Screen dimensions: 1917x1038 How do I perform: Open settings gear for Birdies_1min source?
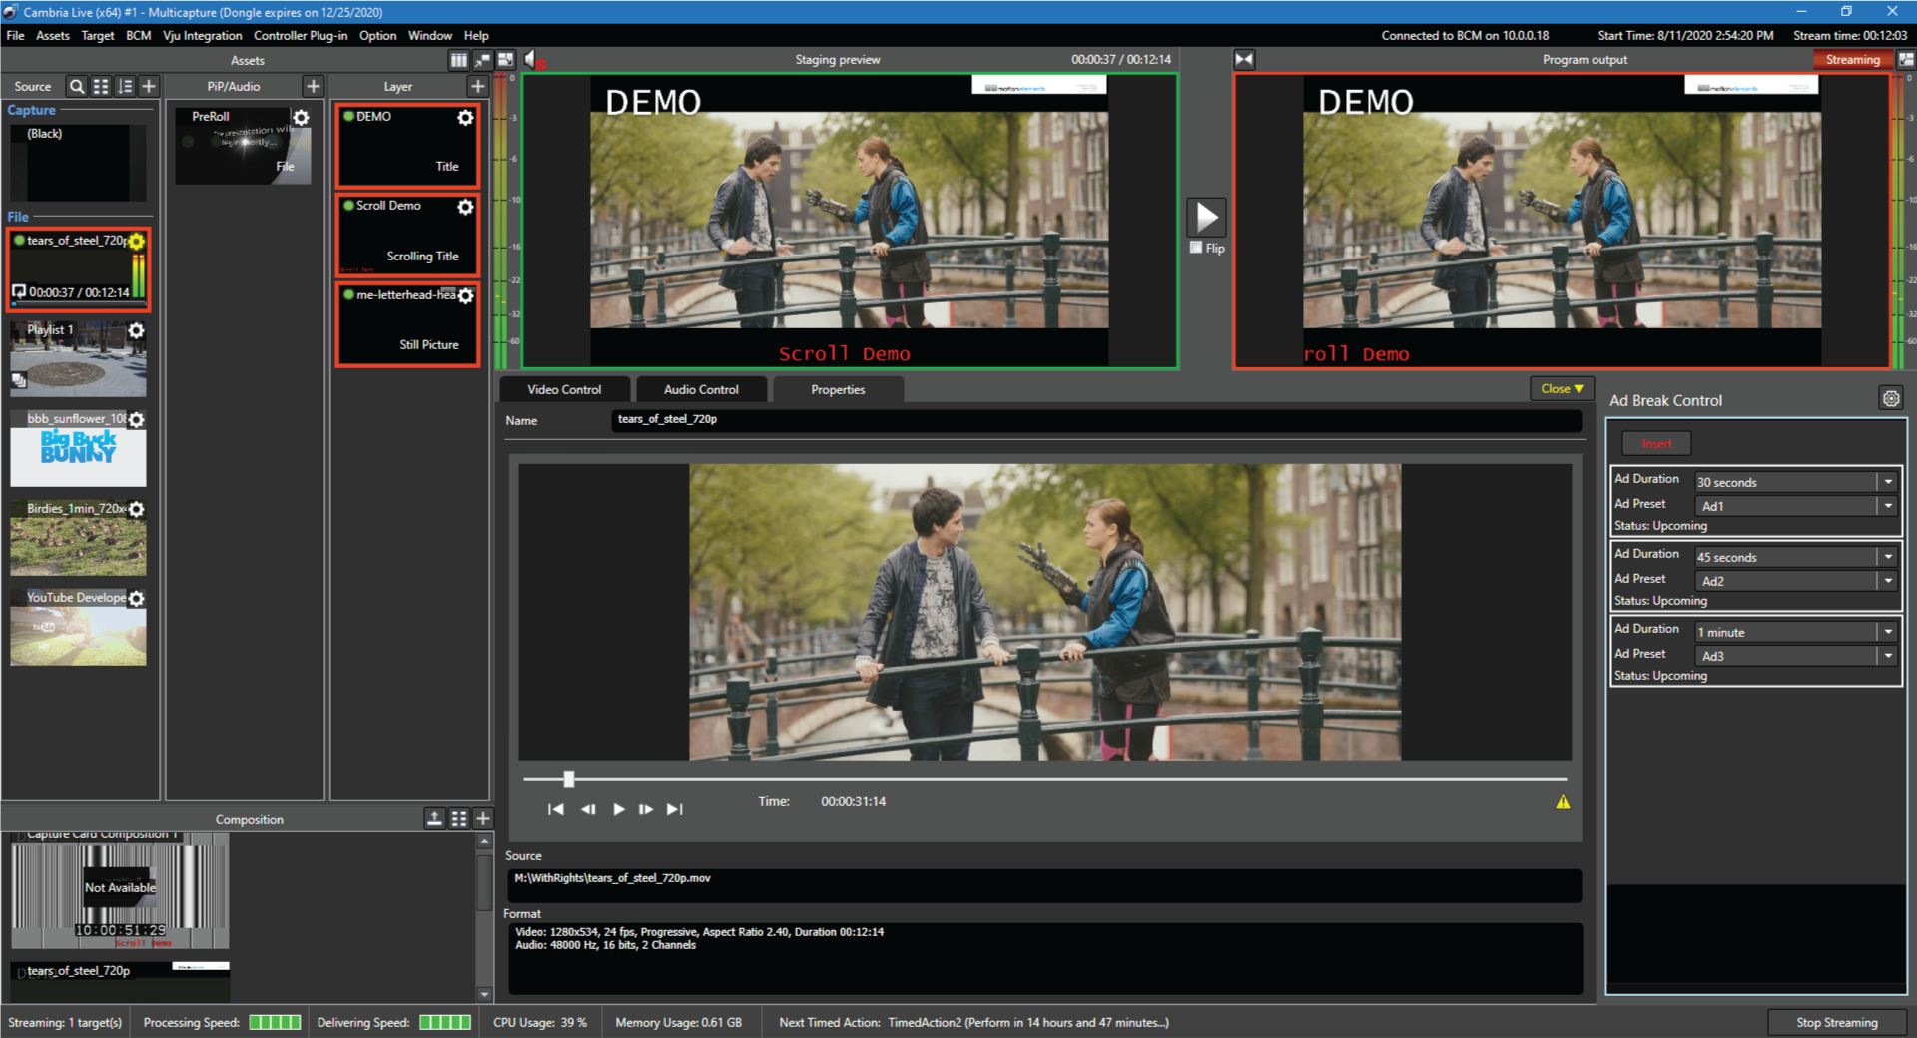(137, 509)
